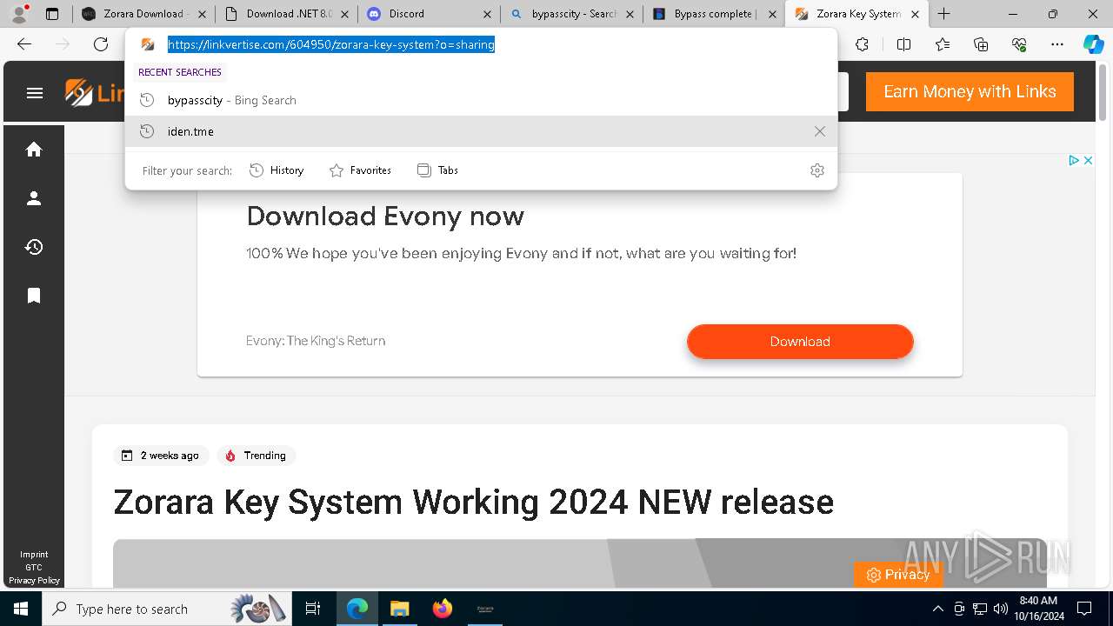The height and width of the screenshot is (626, 1113).
Task: Open the taskbar clock 8:40 AM
Action: coord(1040,609)
